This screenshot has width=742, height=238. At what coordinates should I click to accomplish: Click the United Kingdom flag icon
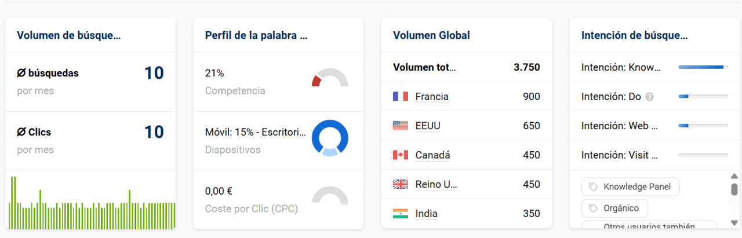coord(401,185)
